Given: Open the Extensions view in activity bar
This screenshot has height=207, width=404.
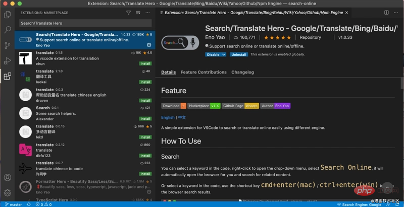Looking at the screenshot, I should click(8, 76).
